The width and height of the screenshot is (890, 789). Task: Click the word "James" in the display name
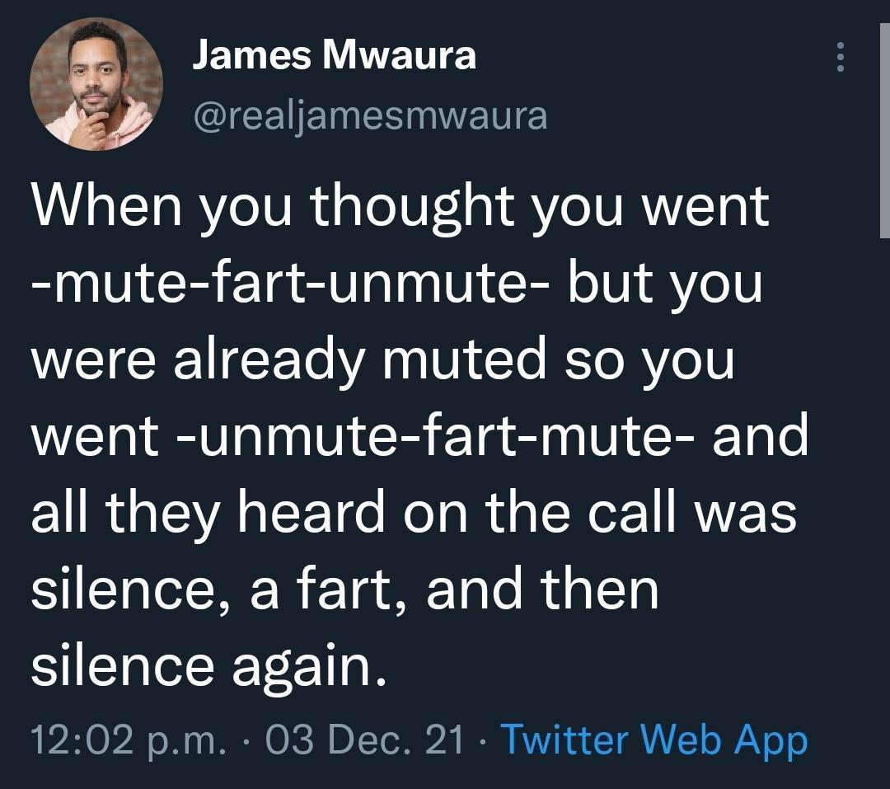point(251,56)
